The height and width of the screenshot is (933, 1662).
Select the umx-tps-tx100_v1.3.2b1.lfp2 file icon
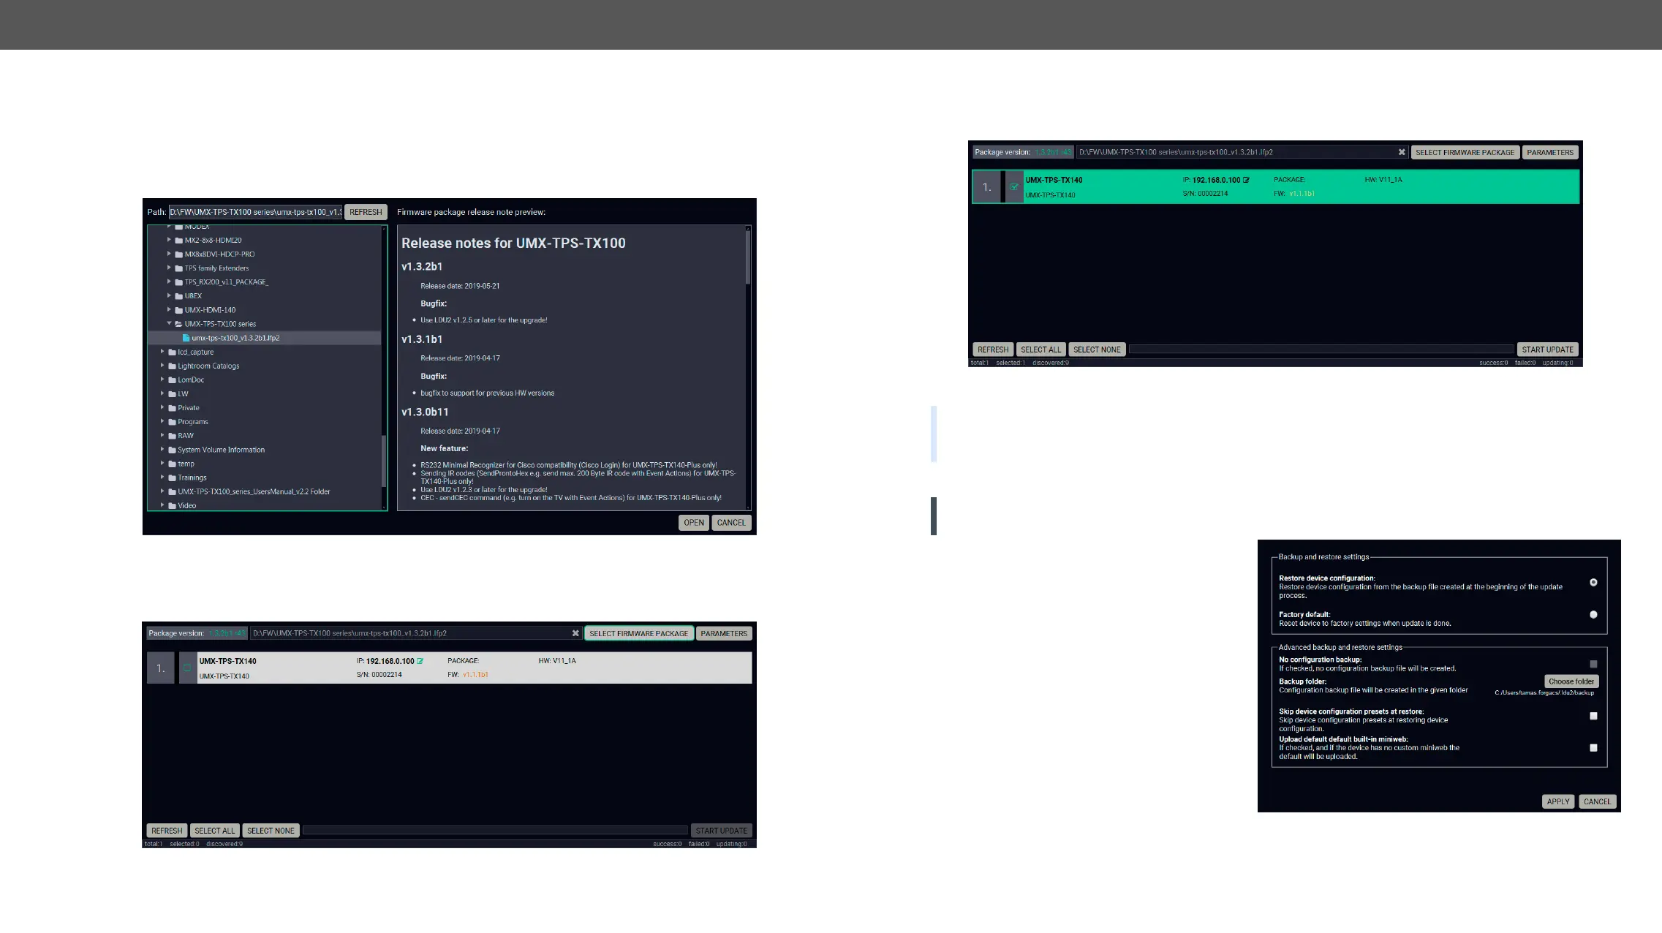(186, 338)
